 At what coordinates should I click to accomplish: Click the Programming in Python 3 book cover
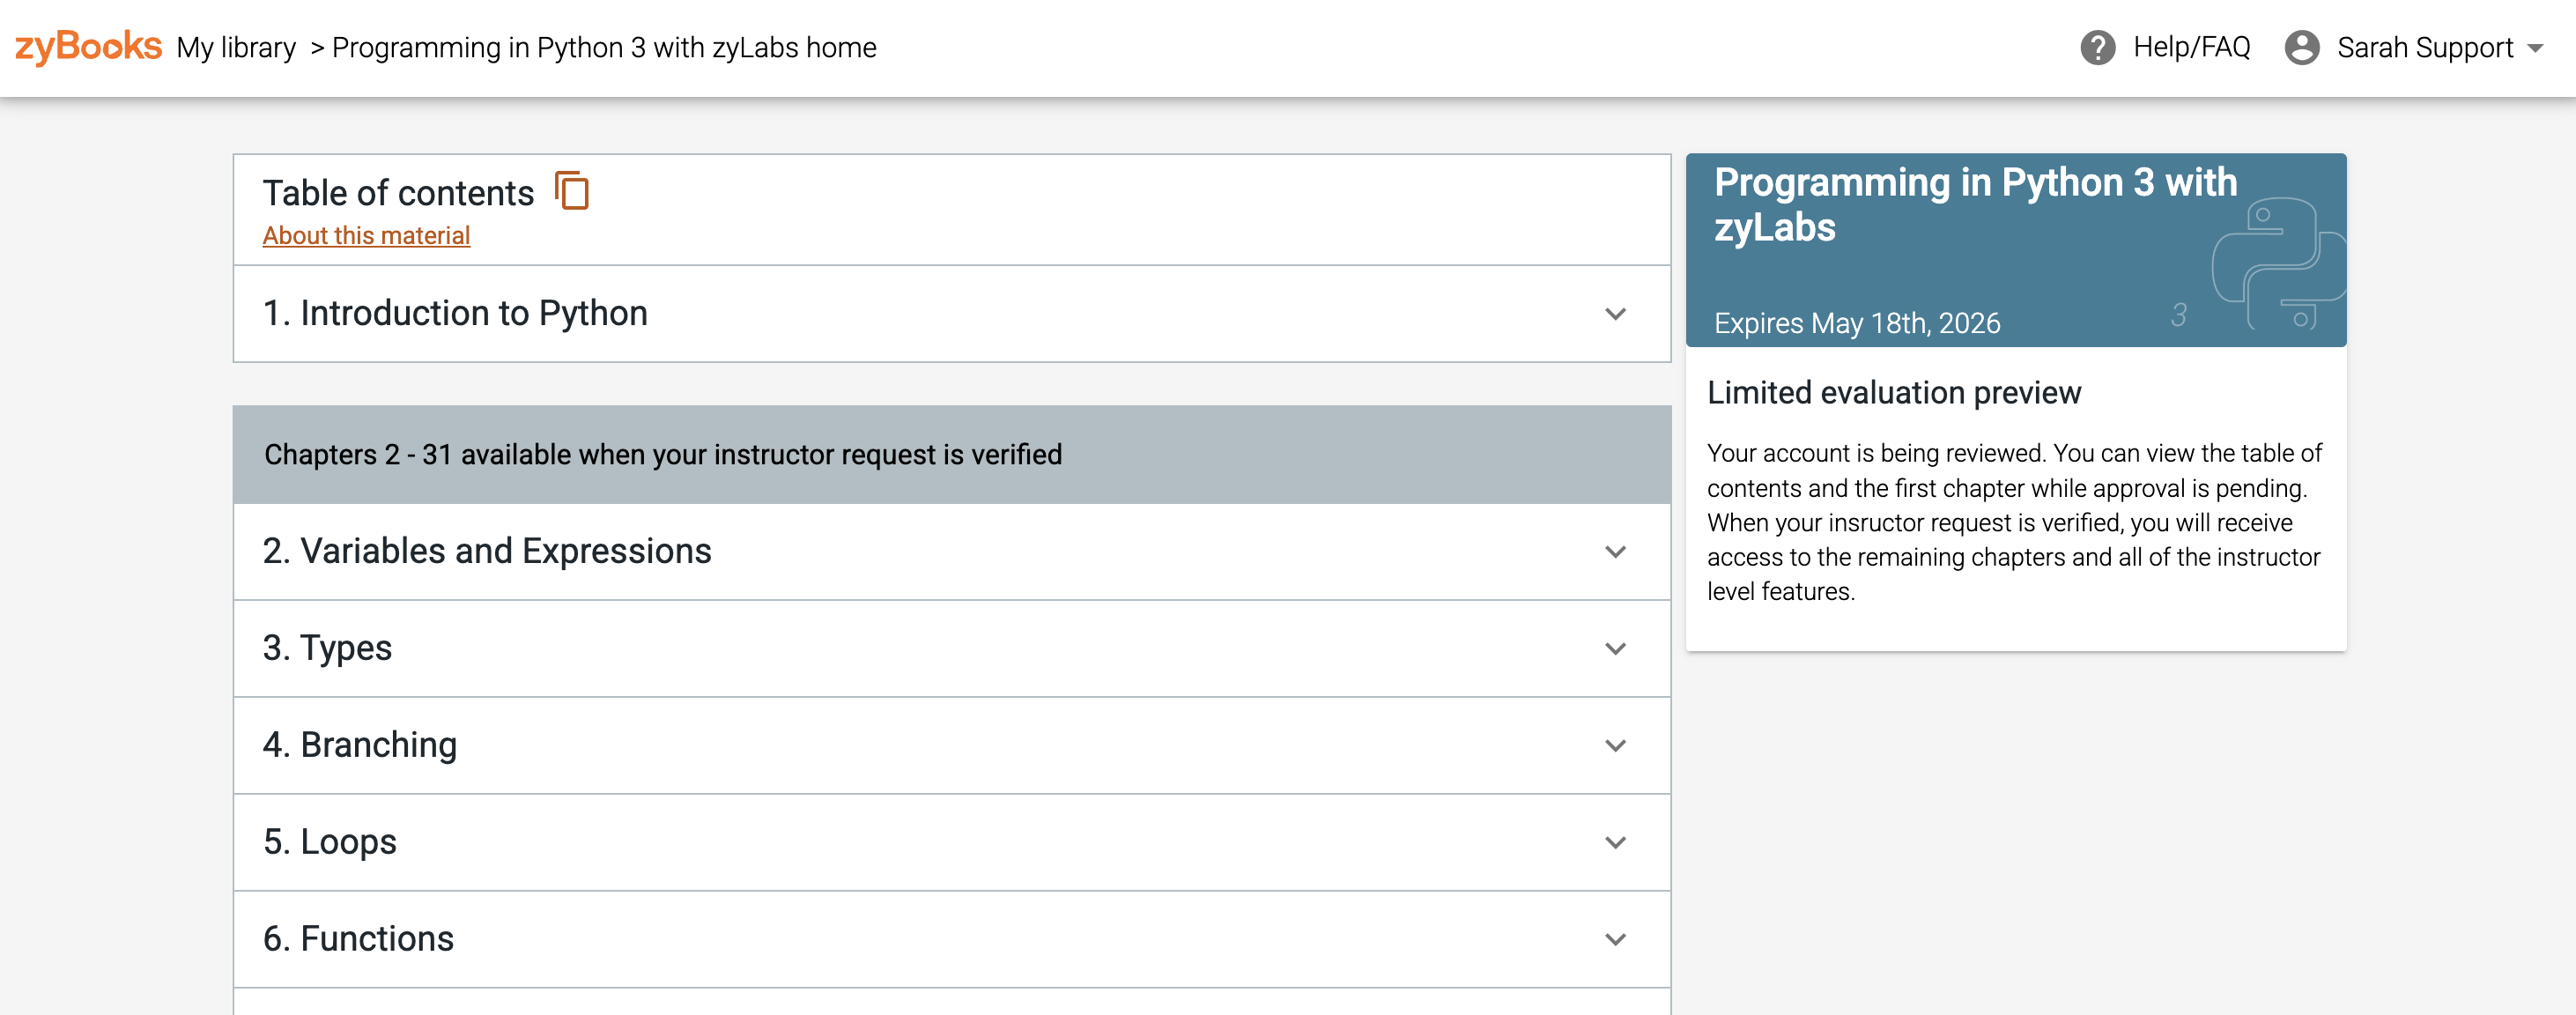(x=2015, y=250)
